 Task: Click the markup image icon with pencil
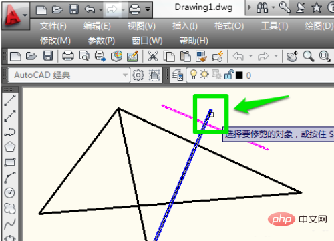(132, 56)
